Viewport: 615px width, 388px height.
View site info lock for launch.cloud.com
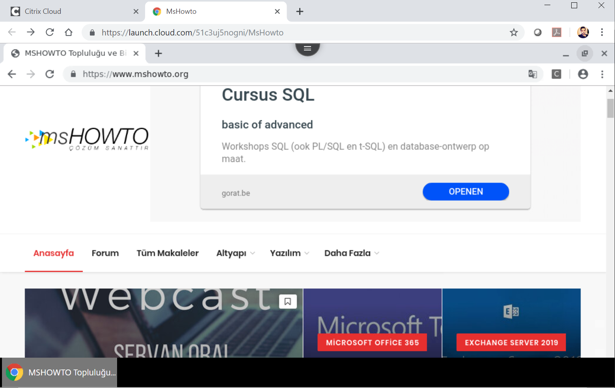click(x=92, y=33)
